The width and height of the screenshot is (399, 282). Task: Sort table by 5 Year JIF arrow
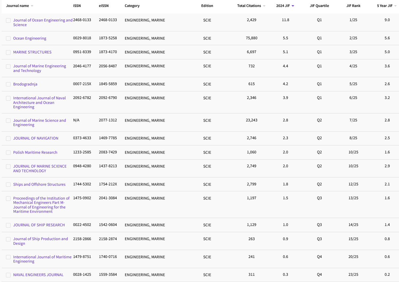pos(395,6)
